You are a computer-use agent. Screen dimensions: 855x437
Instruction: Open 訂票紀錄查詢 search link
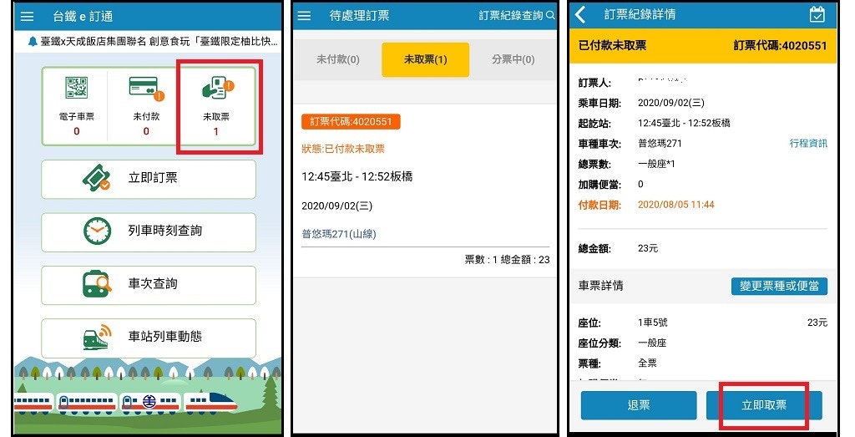click(x=511, y=15)
